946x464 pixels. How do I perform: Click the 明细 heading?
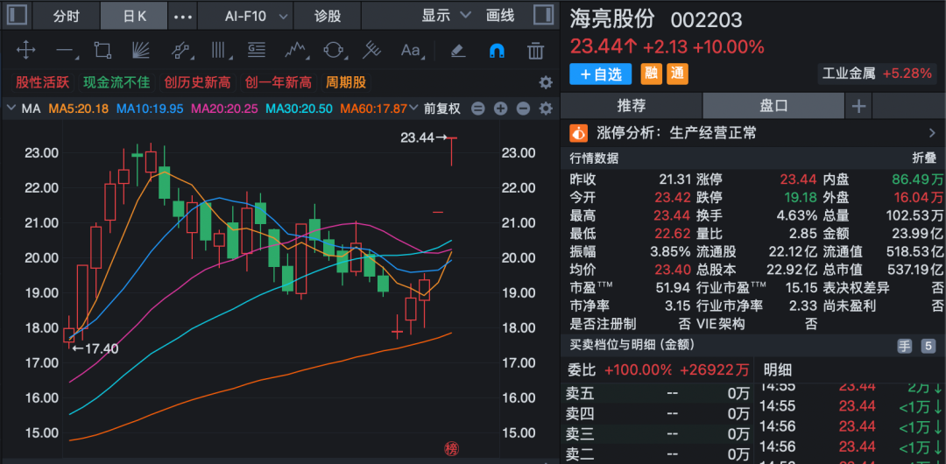point(777,369)
